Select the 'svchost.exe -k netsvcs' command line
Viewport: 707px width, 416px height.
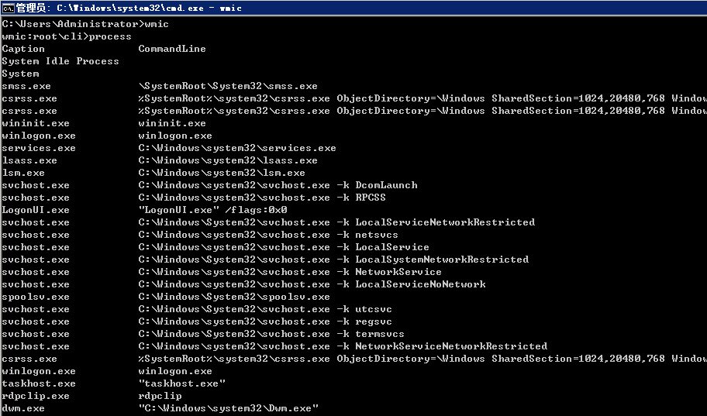(x=268, y=235)
